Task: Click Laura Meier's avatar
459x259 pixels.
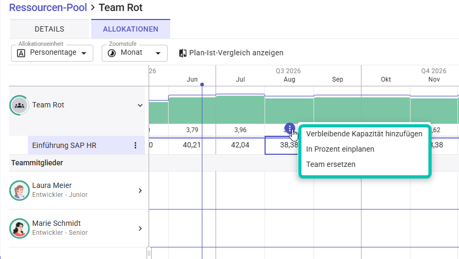Action: [x=19, y=191]
